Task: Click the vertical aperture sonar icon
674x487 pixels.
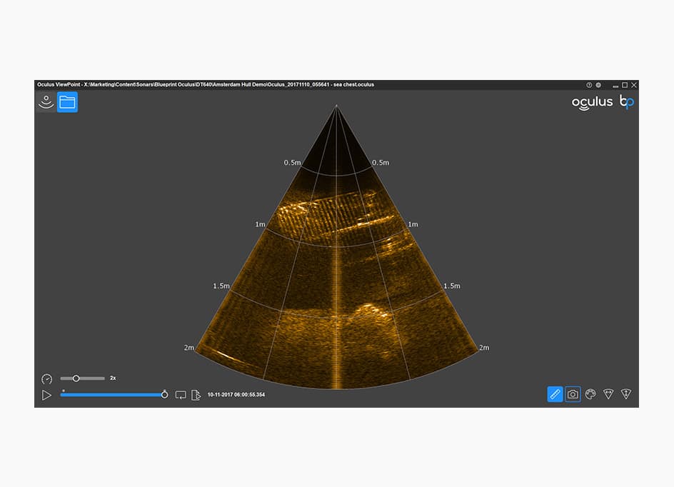Action: tap(625, 393)
